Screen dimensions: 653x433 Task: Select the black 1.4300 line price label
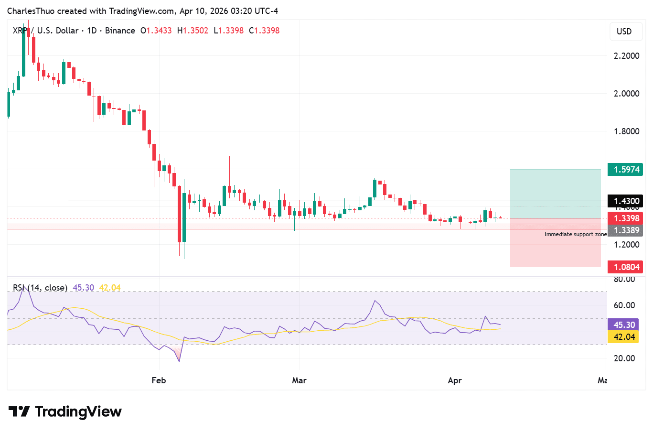(625, 201)
